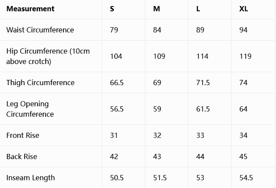Screen dimensions: 276x188
Task: Click the front rise value 32
Action: [x=157, y=135]
